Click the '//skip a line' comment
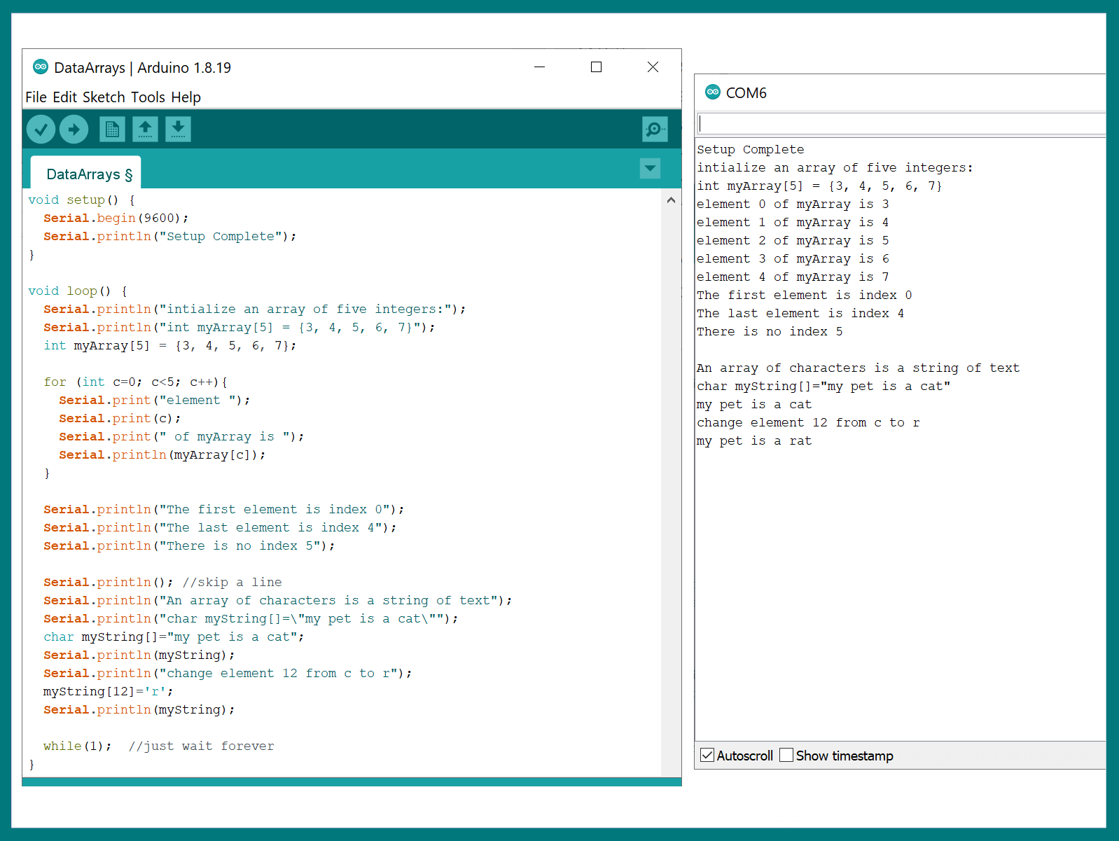Image resolution: width=1119 pixels, height=841 pixels. (232, 583)
